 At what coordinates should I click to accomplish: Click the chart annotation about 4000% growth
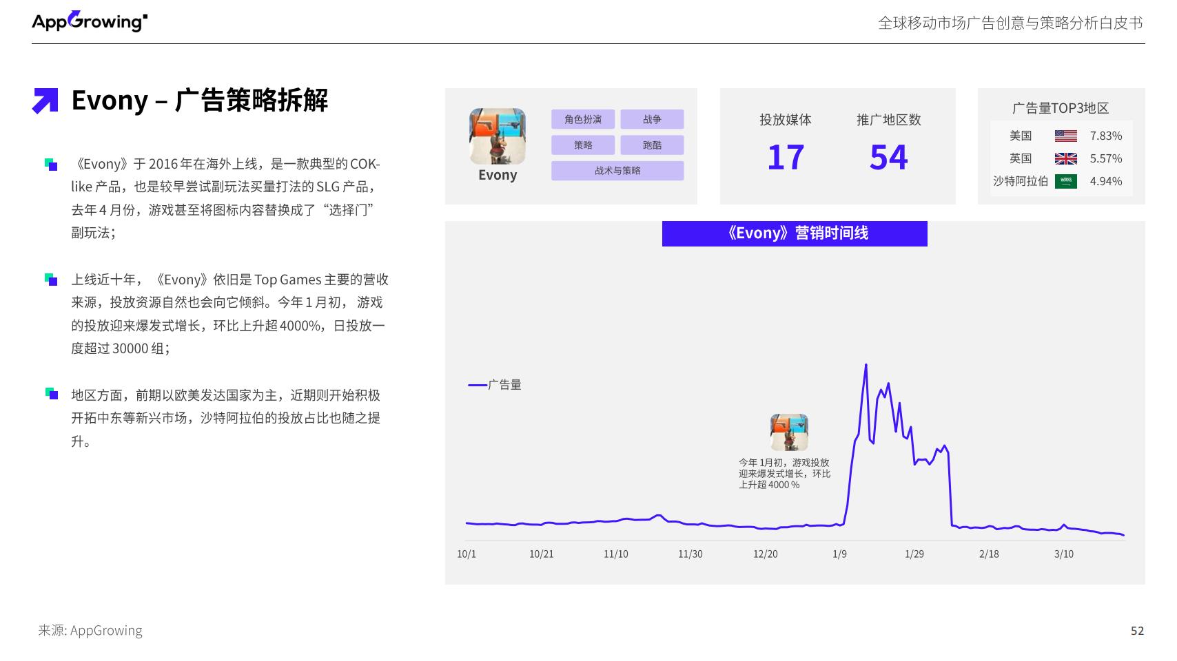785,474
